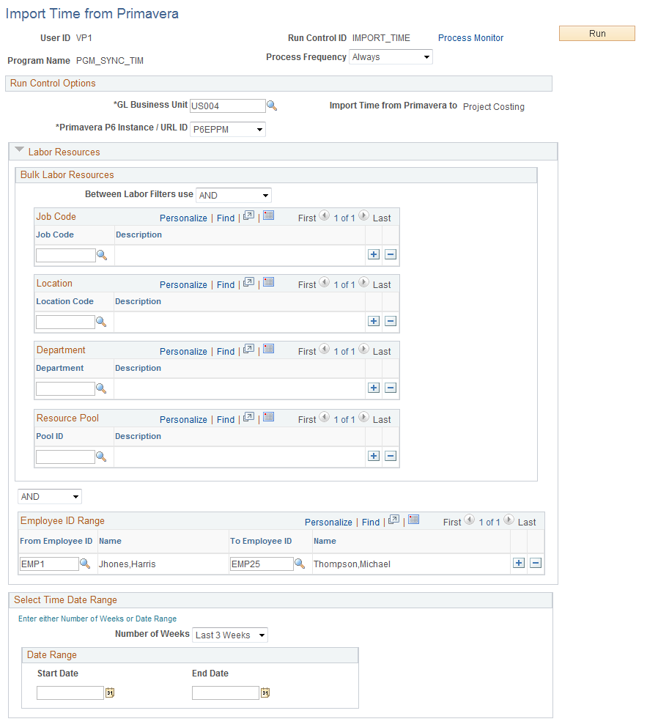Select the name Thompson,Michael

click(352, 564)
